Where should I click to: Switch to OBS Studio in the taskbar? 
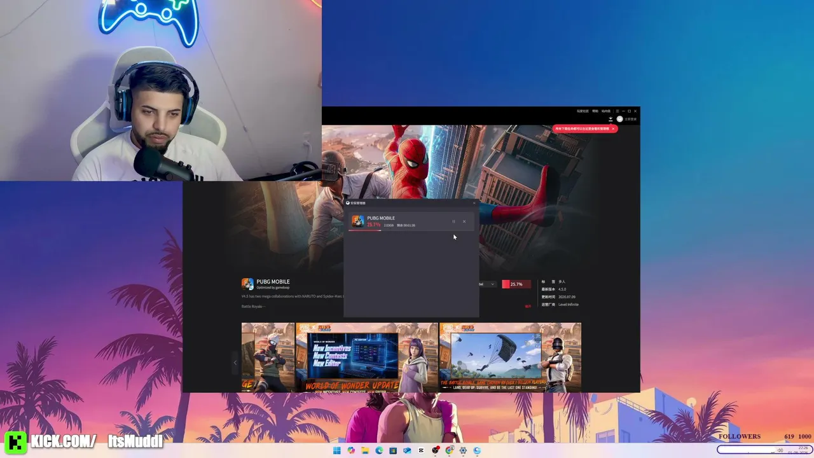click(x=436, y=450)
